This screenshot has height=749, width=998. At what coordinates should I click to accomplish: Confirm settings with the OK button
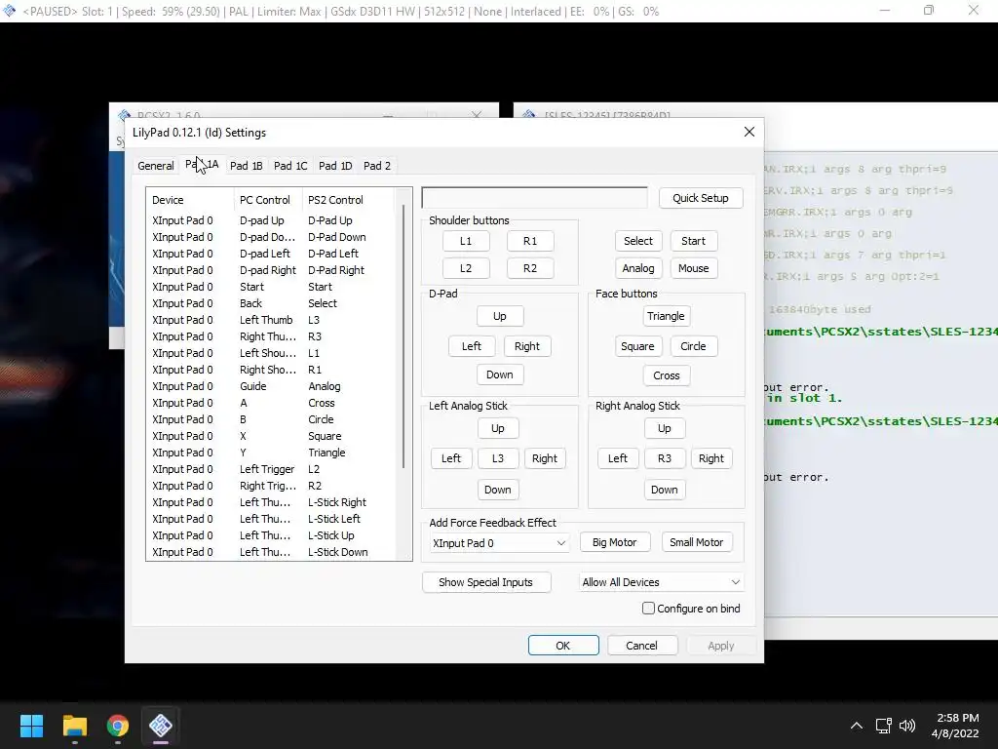point(563,646)
